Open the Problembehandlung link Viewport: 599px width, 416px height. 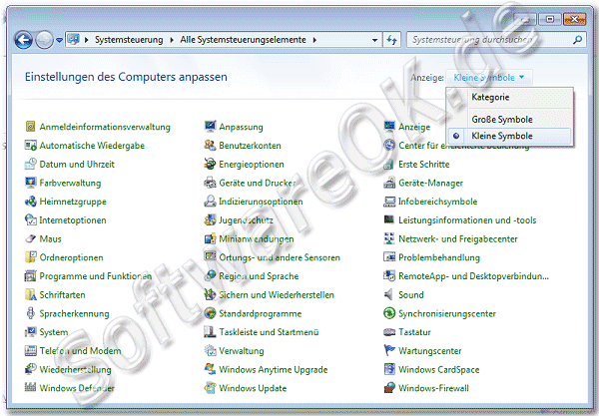[x=439, y=257]
